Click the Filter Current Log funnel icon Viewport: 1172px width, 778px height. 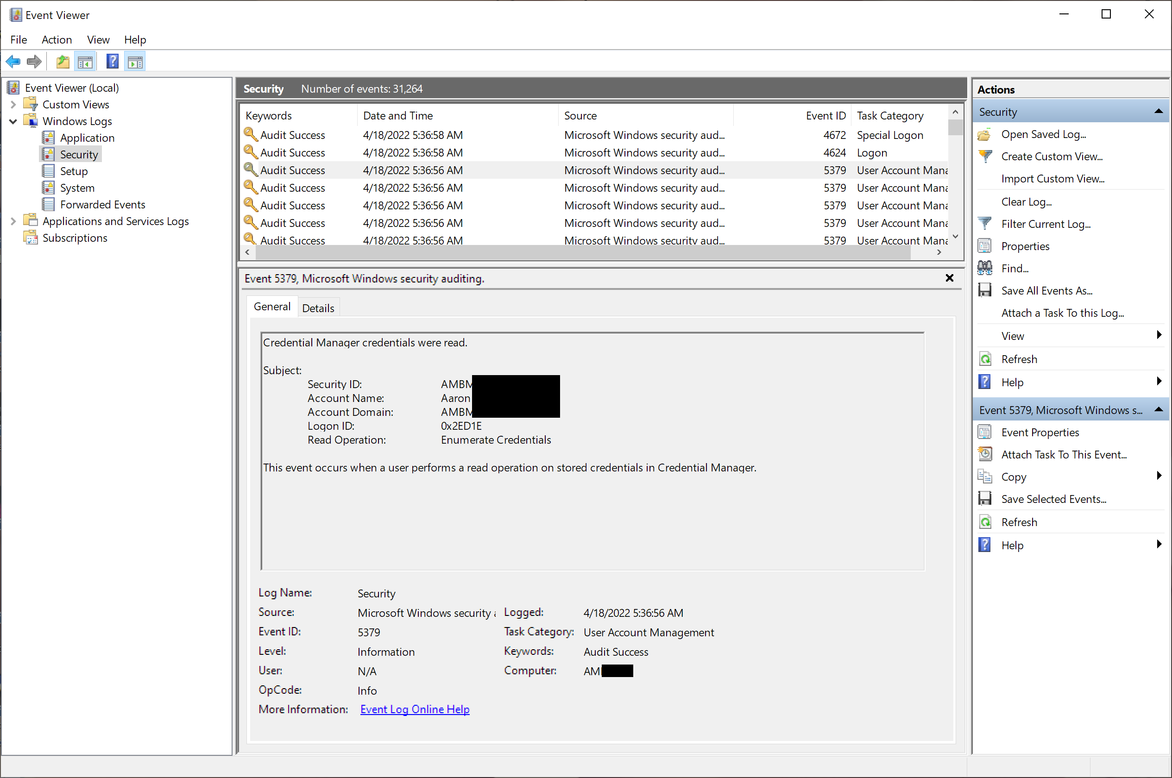pos(985,223)
